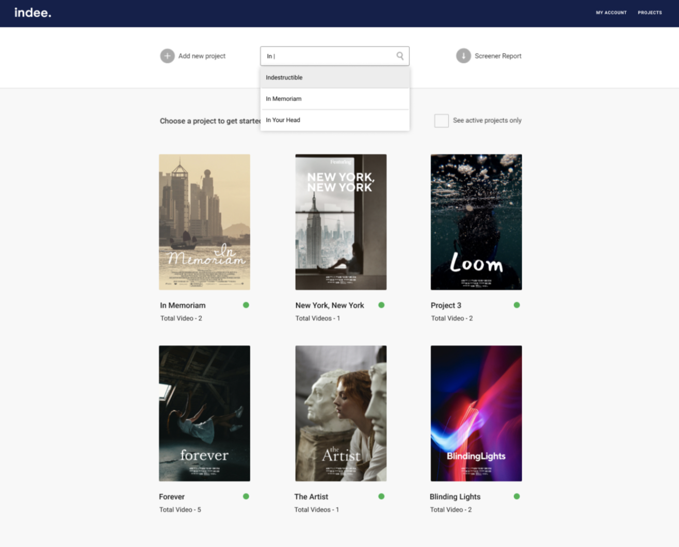This screenshot has height=547, width=679.
Task: Click green status dot beside New York, New York
Action: (x=381, y=305)
